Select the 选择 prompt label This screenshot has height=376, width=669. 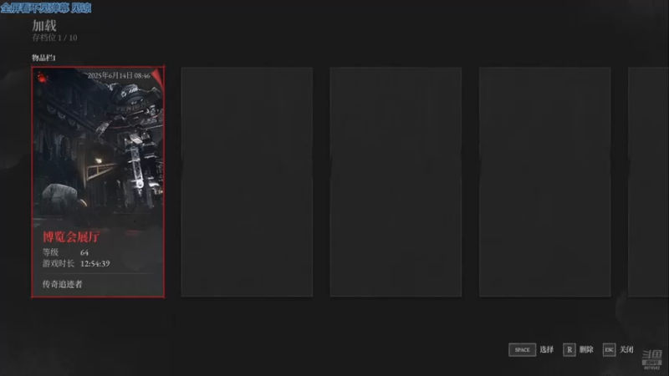[x=547, y=349]
